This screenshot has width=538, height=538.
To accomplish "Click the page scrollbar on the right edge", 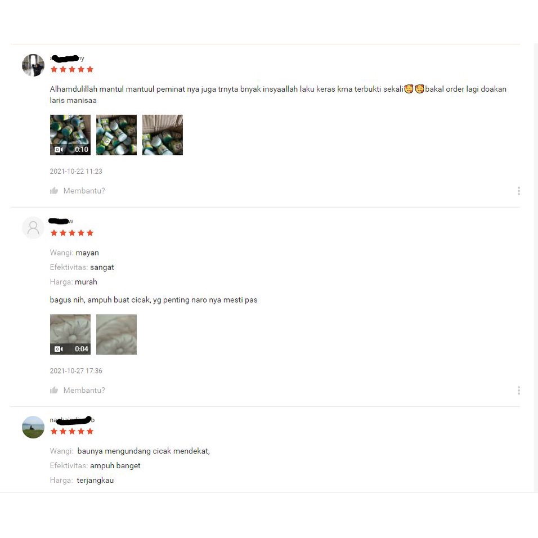I will click(x=536, y=268).
